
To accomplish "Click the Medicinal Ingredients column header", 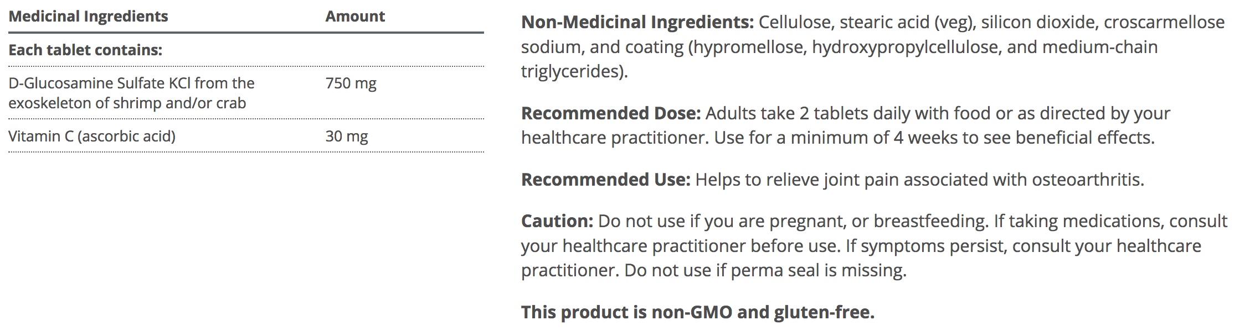I will (x=89, y=17).
